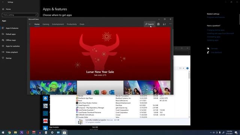Click the Startup sidebar icon
Screen dimensions: 240x135
tap(3, 58)
